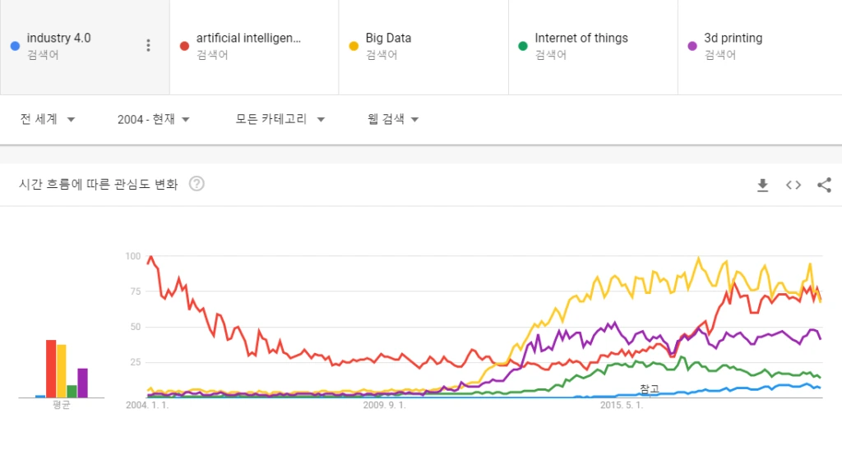Edit the Internet of things search term
The height and width of the screenshot is (459, 842).
pos(581,38)
